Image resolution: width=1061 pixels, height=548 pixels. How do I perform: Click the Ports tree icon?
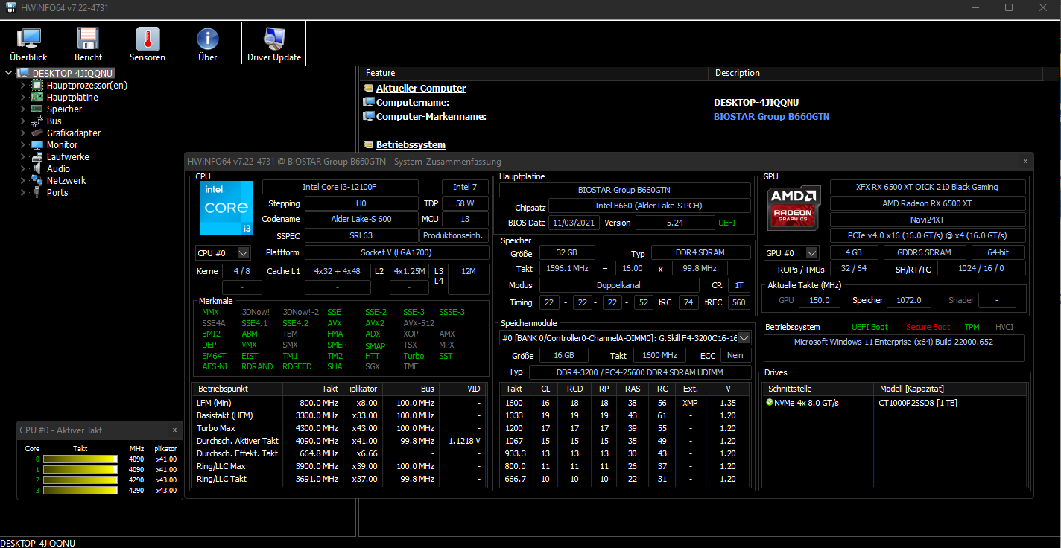coord(37,193)
